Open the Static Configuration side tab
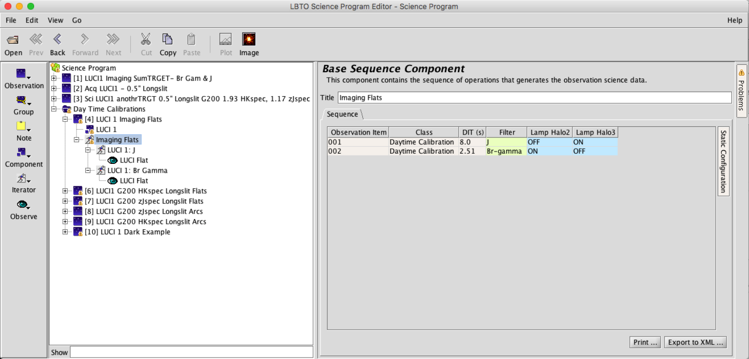749x359 pixels. pos(723,161)
